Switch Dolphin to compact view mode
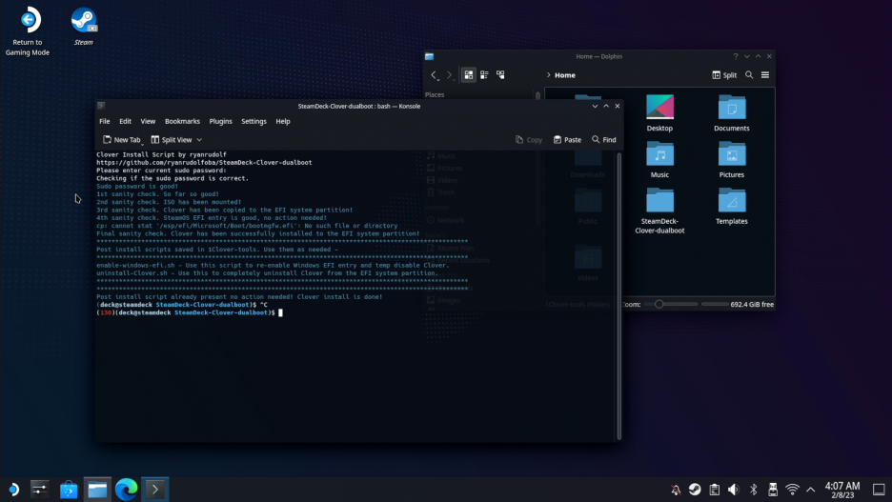The width and height of the screenshot is (892, 502). (x=484, y=75)
